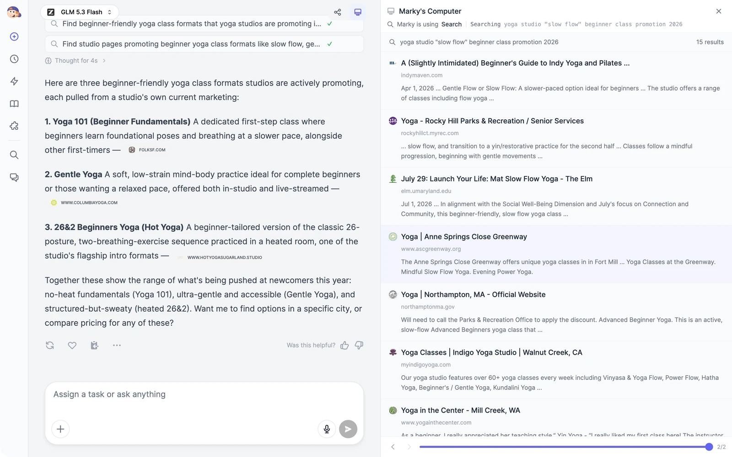732x457 pixels.
Task: Click the myindigoyoga.com URL text
Action: tap(425, 365)
